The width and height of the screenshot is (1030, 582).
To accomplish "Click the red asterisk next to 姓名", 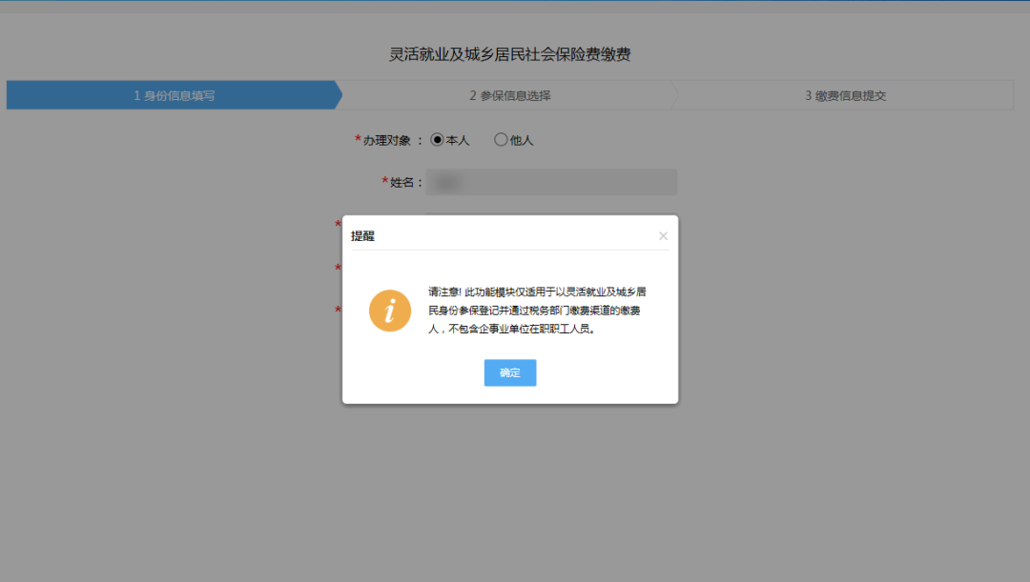I will [x=383, y=182].
